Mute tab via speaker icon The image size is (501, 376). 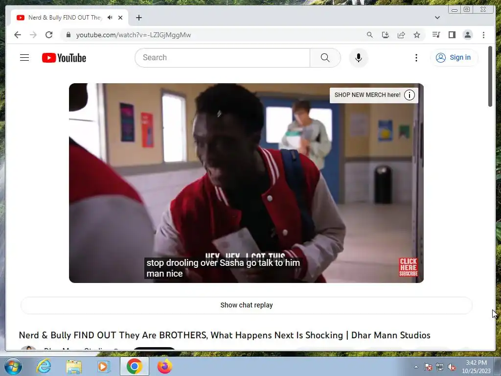(110, 18)
